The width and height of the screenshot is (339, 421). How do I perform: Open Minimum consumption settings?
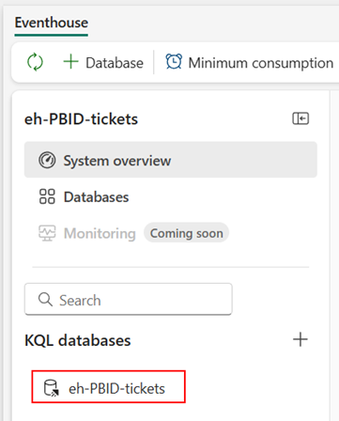(249, 62)
